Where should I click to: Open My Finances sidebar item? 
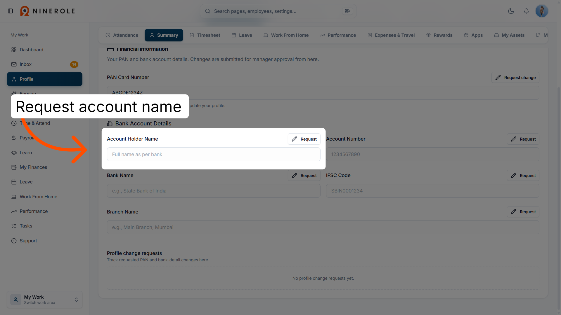(x=45, y=167)
